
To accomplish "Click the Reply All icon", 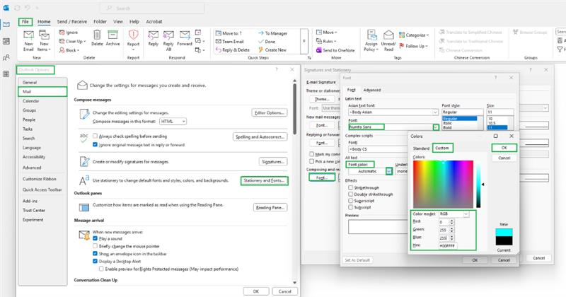I will click(168, 35).
